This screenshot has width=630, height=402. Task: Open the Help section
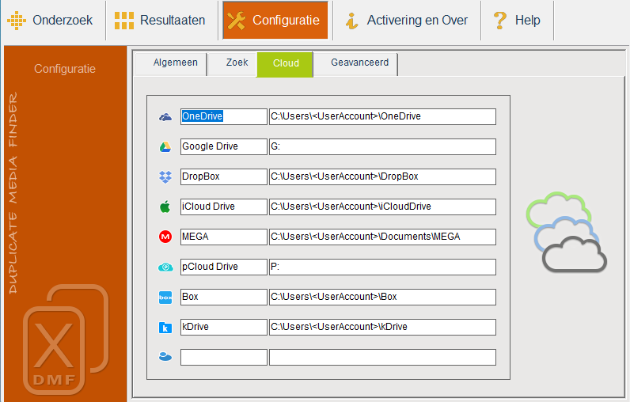[517, 20]
